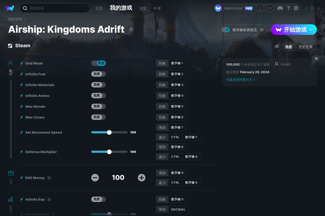
Task: Click the Steam platform icon
Action: 10,46
